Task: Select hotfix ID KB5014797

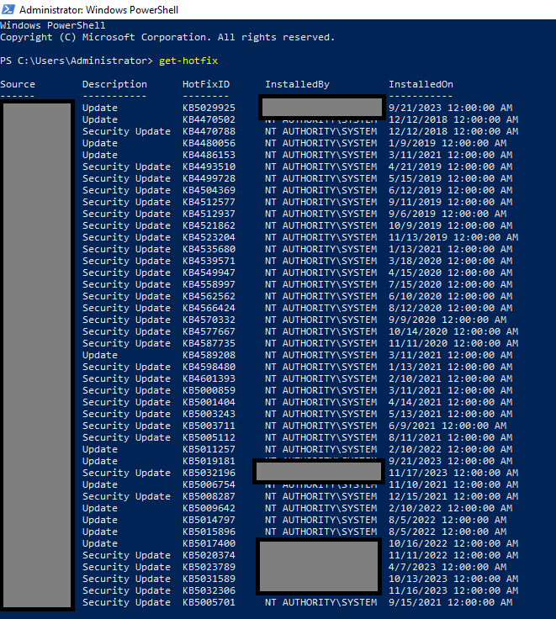Action: tap(209, 520)
